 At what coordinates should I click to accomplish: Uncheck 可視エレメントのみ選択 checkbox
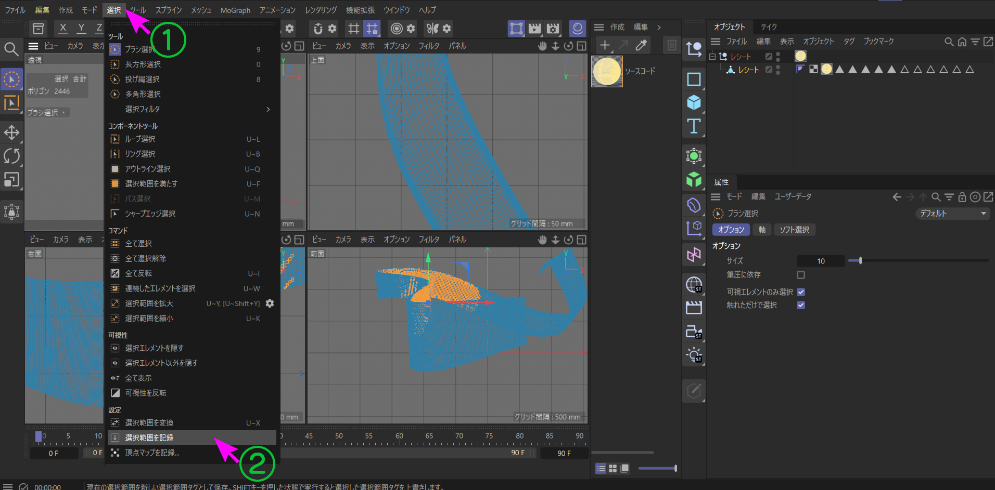(x=801, y=292)
